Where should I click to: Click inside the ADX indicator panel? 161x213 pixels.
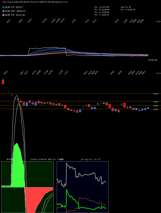point(82,187)
